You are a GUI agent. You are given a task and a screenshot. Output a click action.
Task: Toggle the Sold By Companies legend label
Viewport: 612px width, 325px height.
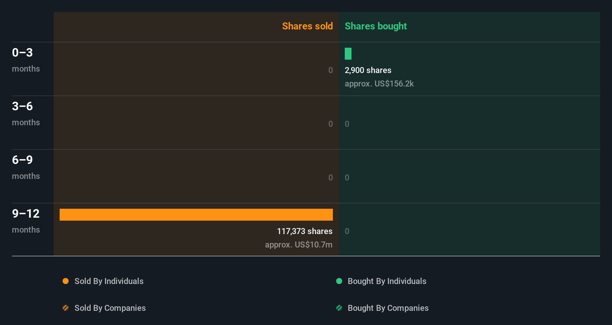(110, 308)
